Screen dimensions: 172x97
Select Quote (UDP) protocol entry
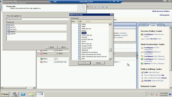(x=87, y=48)
